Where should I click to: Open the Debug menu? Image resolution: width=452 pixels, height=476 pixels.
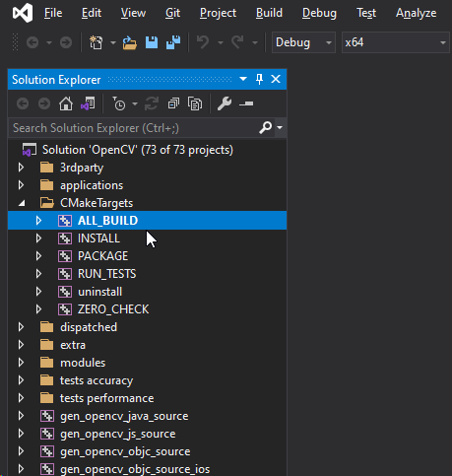tap(319, 13)
